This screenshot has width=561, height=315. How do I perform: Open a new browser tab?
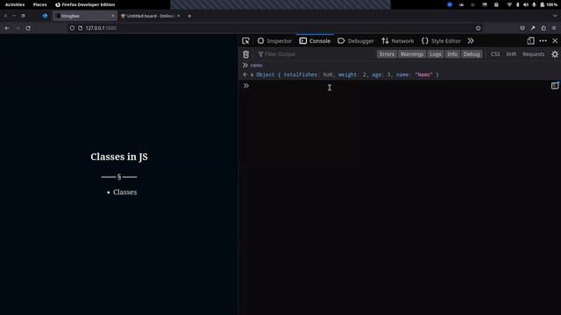pos(189,16)
